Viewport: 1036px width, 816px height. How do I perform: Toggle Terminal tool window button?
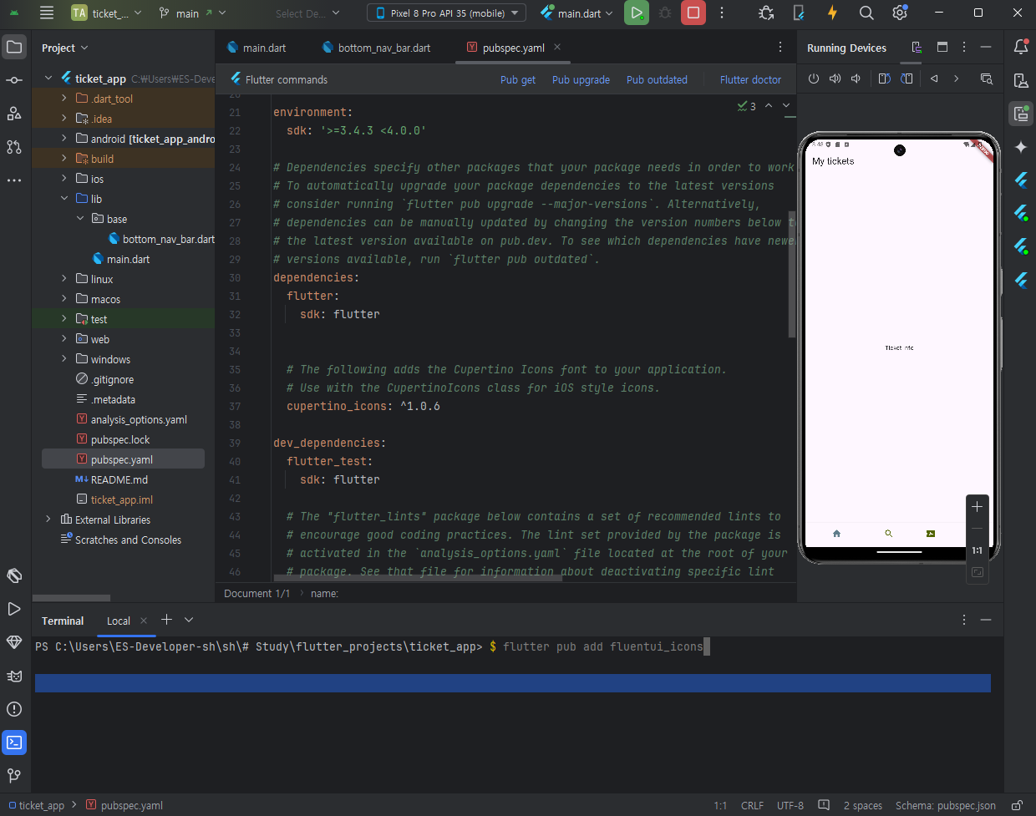tap(14, 743)
